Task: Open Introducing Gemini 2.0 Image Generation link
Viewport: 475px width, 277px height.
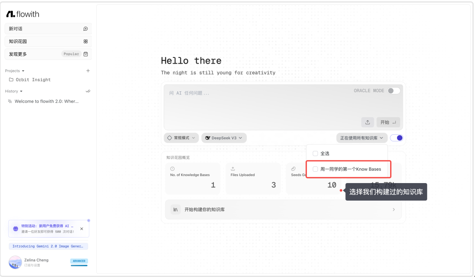Action: 48,246
